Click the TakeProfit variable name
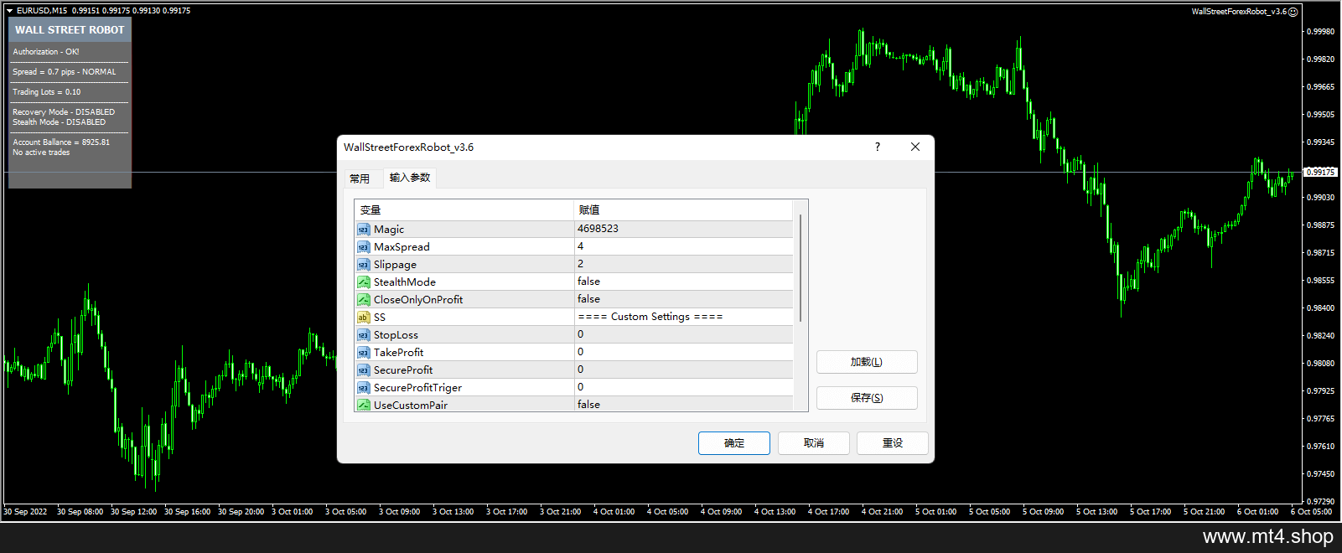The image size is (1342, 553). click(398, 353)
